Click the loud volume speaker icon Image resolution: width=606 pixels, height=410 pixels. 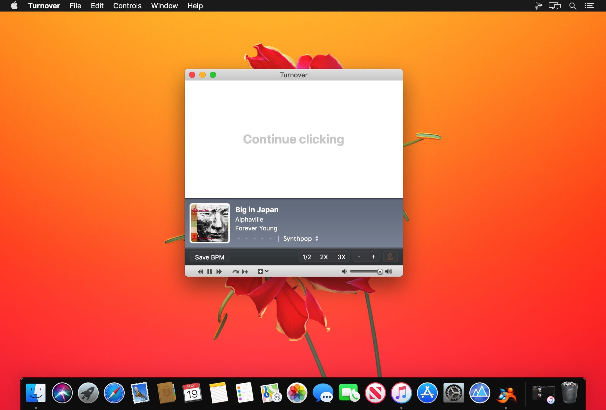pos(389,272)
